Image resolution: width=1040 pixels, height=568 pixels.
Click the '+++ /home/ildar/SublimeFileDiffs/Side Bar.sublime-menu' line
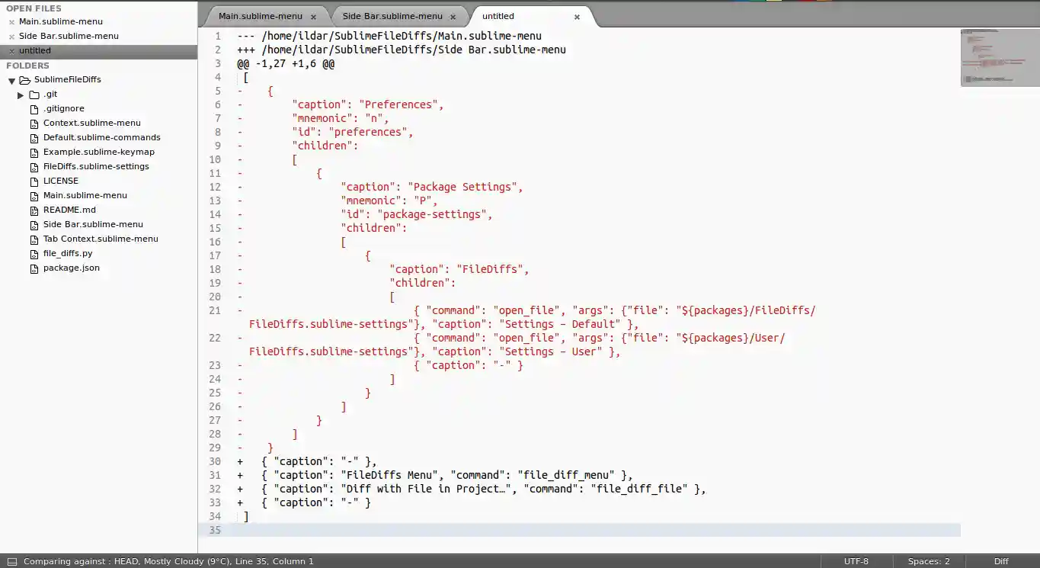pos(402,50)
